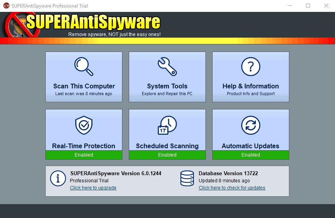Image resolution: width=335 pixels, height=218 pixels.
Task: Click the database stack icon
Action: tap(187, 178)
